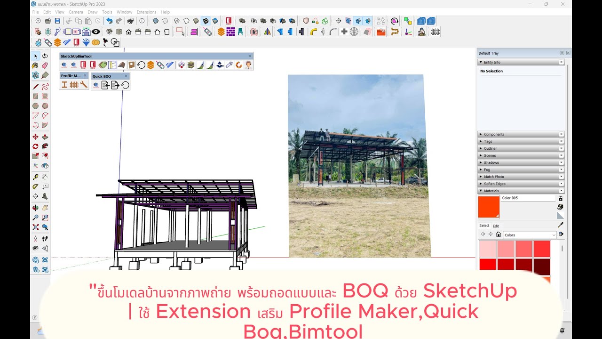Image resolution: width=602 pixels, height=339 pixels.
Task: Click Quick BOQ export document icon
Action: (115, 85)
